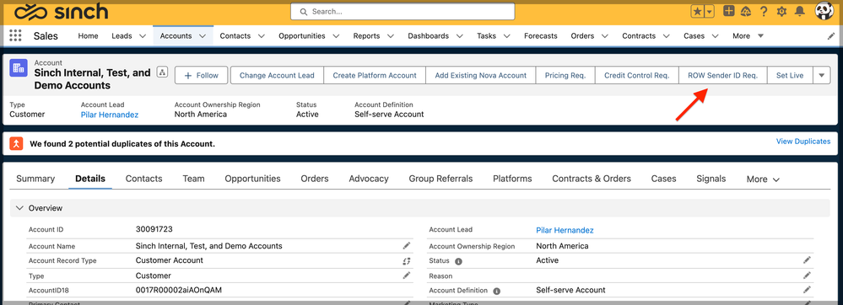Switch to Details tab
The image size is (843, 305).
(x=90, y=179)
